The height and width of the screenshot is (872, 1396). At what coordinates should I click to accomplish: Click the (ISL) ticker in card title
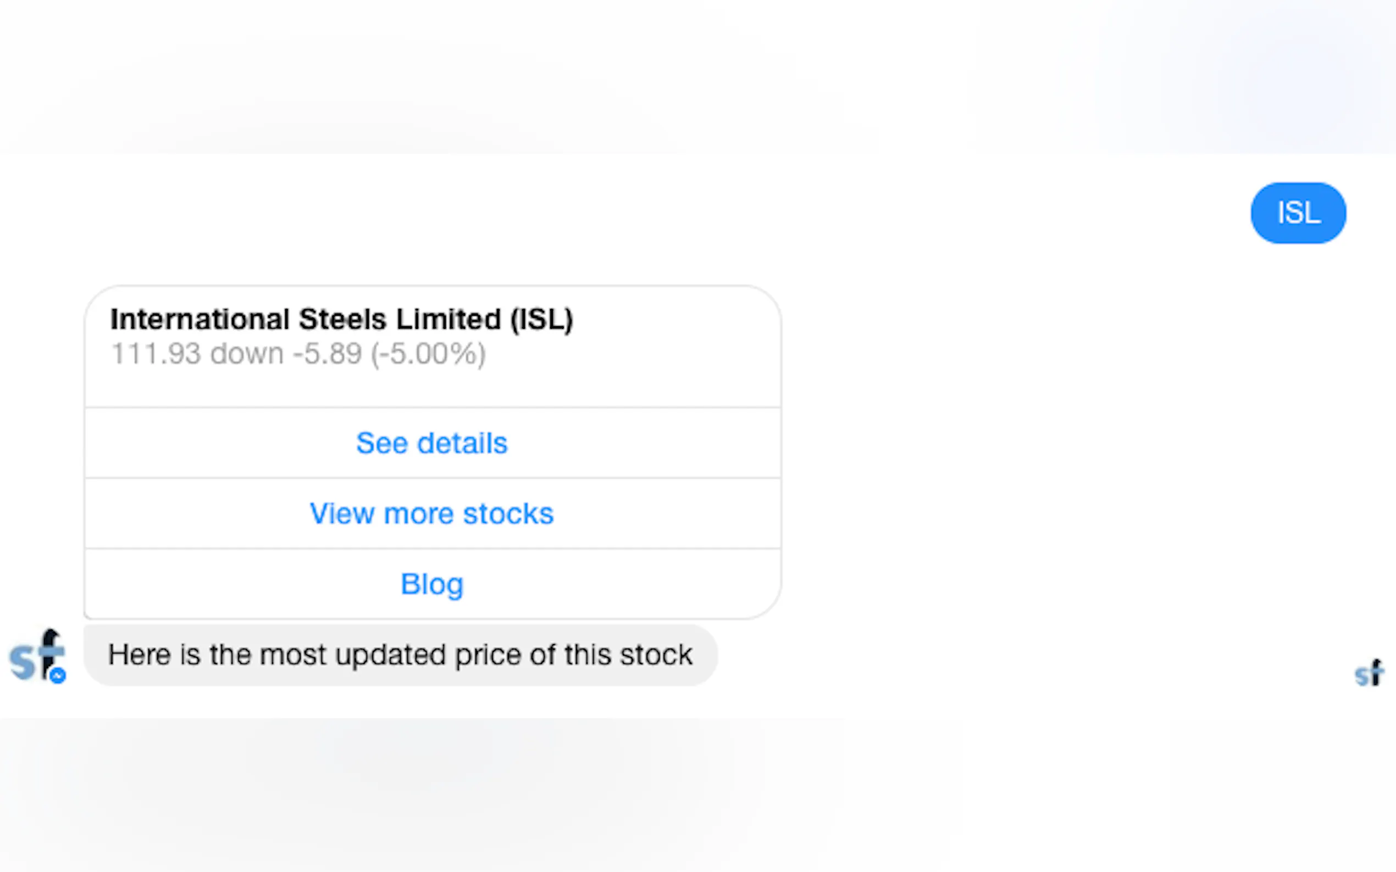[541, 319]
